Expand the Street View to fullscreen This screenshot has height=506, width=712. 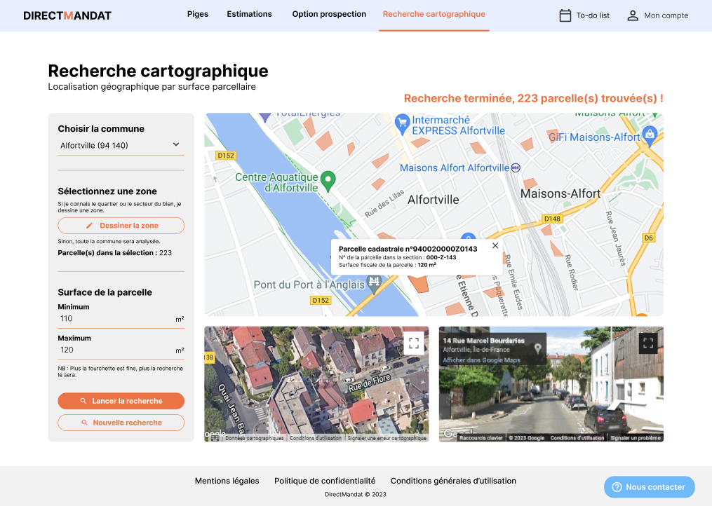pyautogui.click(x=648, y=343)
